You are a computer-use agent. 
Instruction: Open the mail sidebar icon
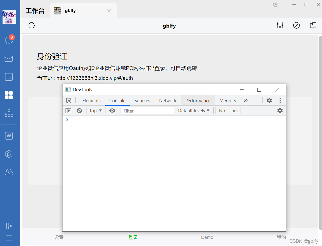pos(9,59)
